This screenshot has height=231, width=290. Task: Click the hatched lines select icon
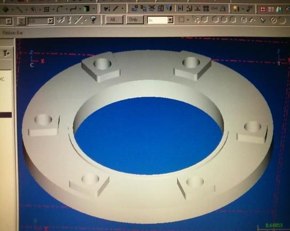61,20
